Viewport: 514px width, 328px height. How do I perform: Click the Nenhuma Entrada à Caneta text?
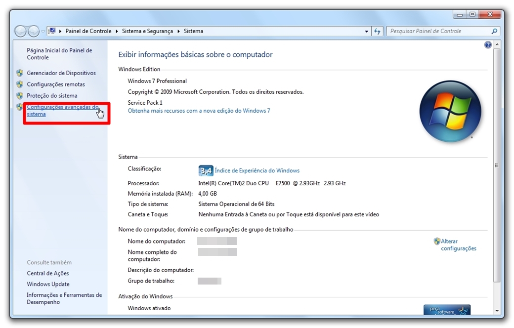pos(289,214)
